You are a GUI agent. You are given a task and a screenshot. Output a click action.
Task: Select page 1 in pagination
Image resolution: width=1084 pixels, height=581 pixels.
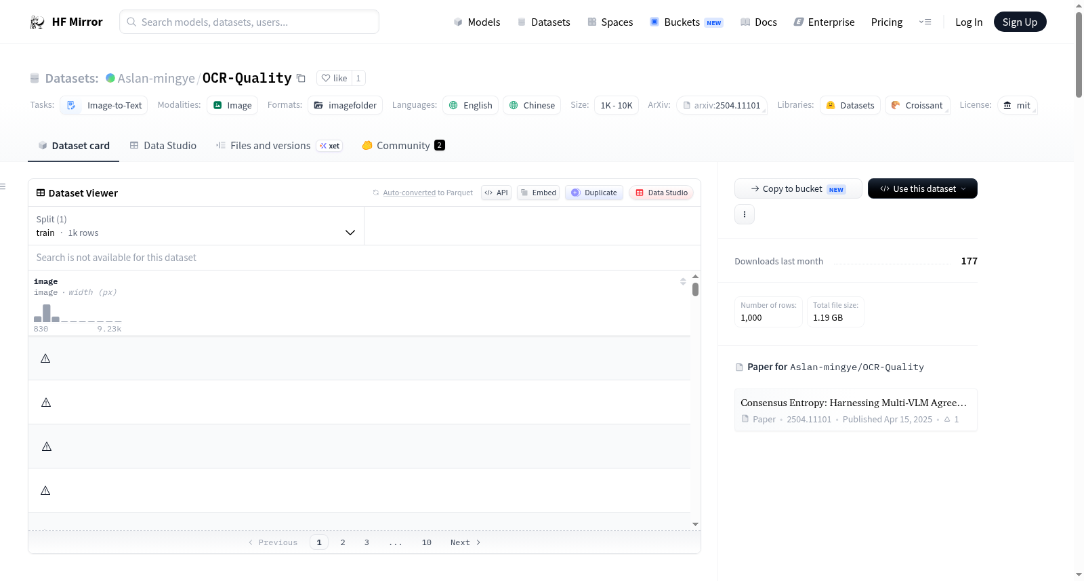(x=319, y=542)
